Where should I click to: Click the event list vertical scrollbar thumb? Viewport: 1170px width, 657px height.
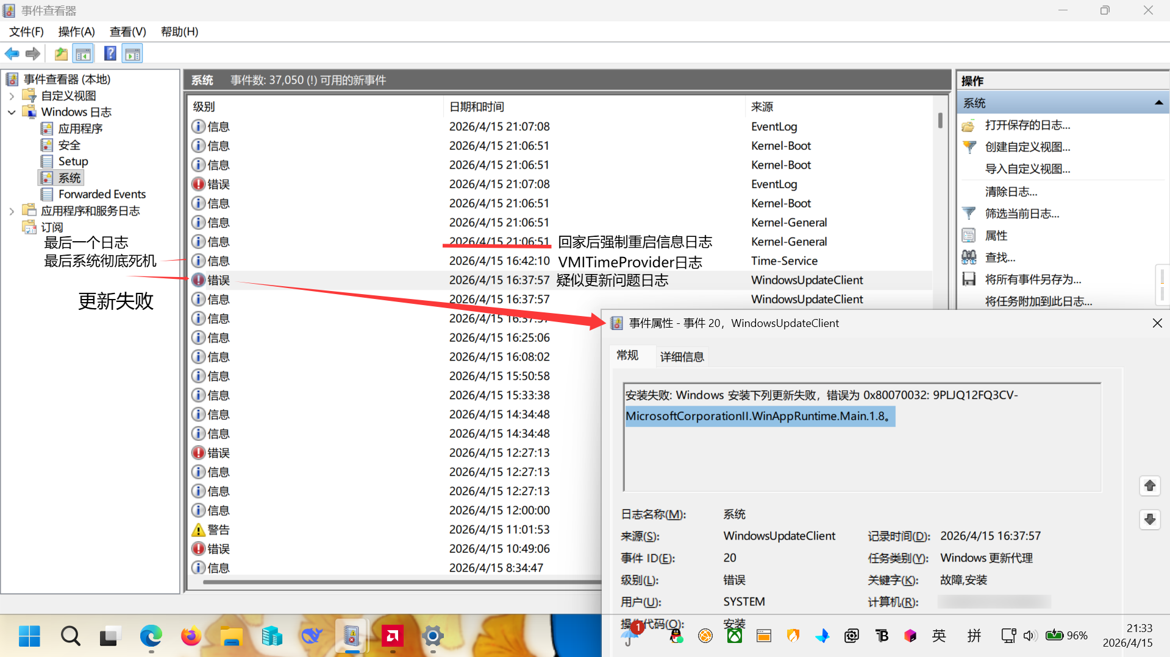pos(940,121)
